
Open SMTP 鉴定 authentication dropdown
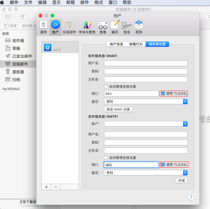pos(146,173)
